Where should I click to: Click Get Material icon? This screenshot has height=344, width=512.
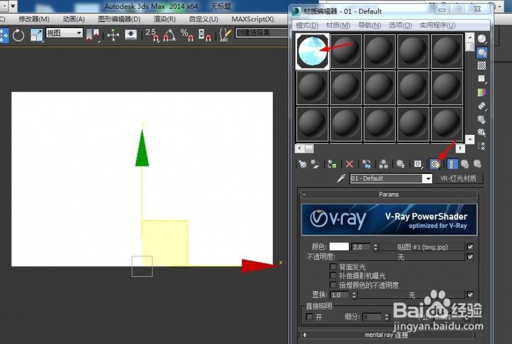click(x=302, y=164)
